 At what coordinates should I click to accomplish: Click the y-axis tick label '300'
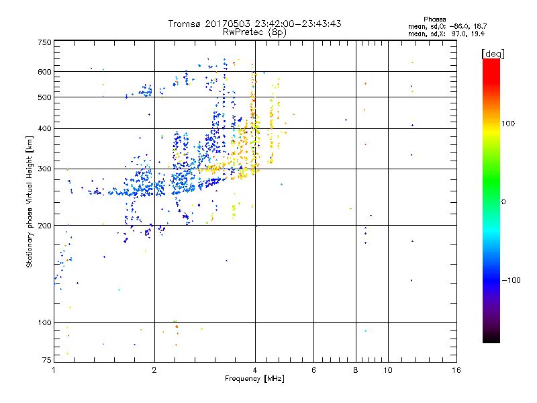(x=44, y=169)
